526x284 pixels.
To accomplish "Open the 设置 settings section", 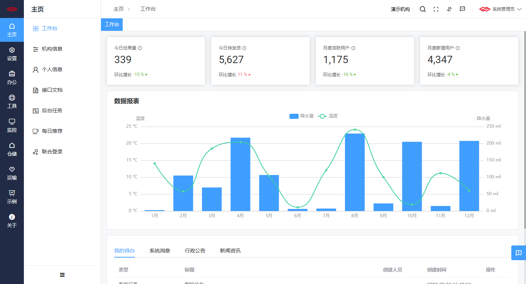I will pos(12,54).
